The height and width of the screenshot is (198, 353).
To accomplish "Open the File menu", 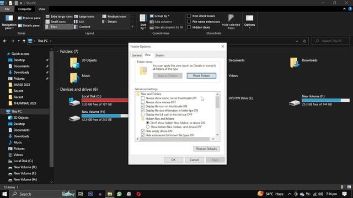I will pyautogui.click(x=7, y=9).
